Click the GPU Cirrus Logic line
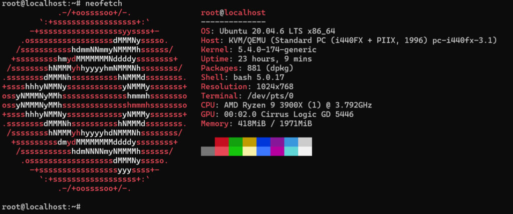Screen dimensions: 513x214 [x=277, y=114]
